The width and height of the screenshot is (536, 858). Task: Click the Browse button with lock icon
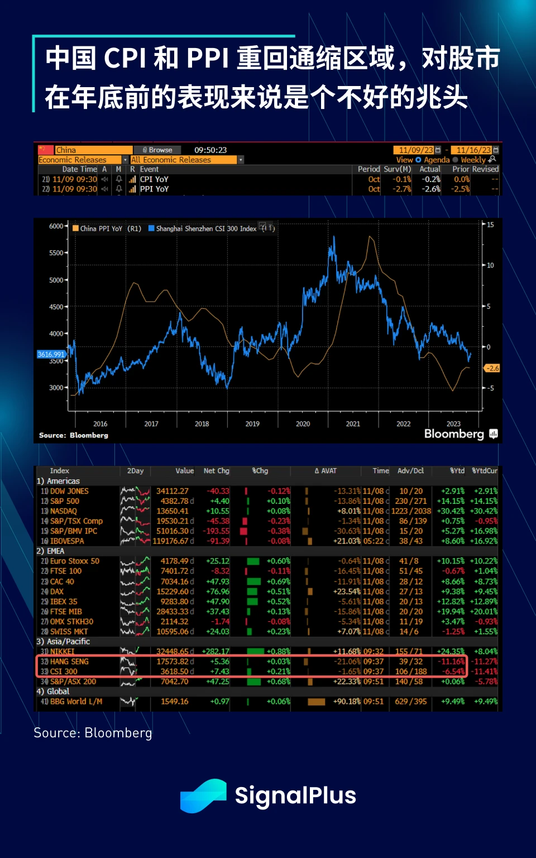click(157, 150)
